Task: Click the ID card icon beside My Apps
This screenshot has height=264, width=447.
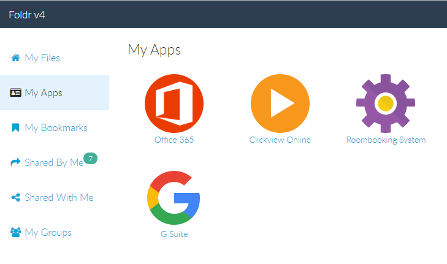Action: tap(15, 93)
